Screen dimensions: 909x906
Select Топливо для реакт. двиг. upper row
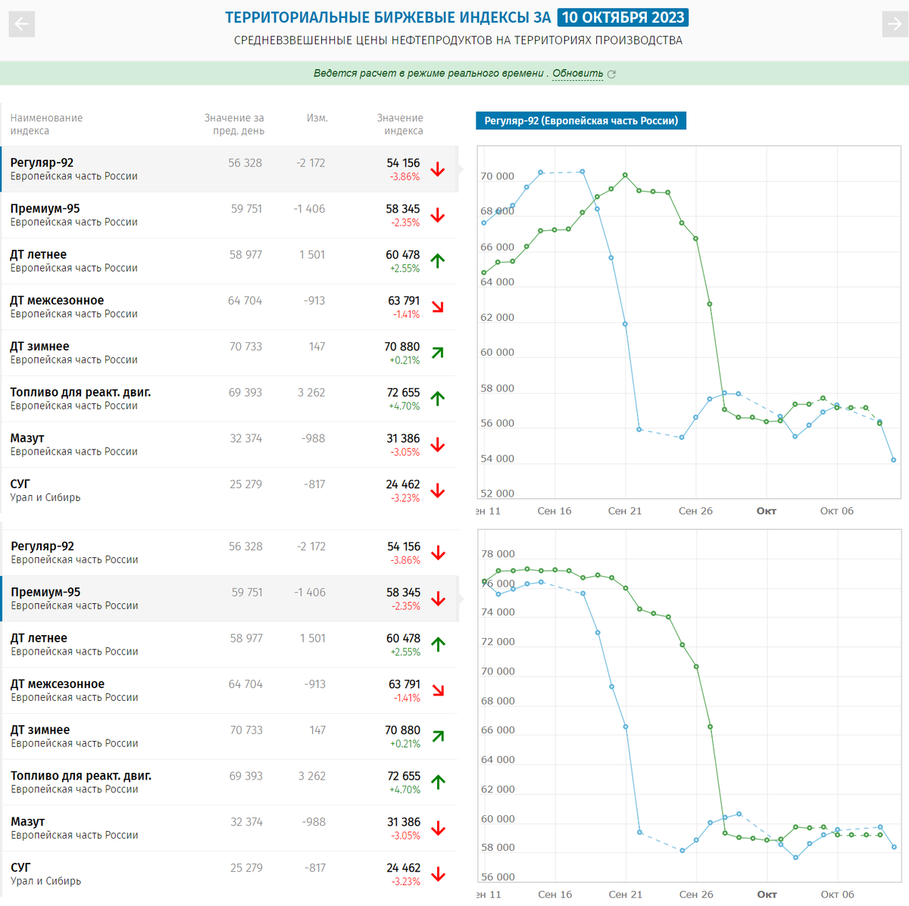230,399
